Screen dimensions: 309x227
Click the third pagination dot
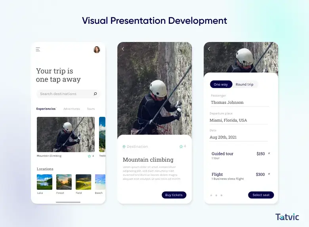pos(221,195)
